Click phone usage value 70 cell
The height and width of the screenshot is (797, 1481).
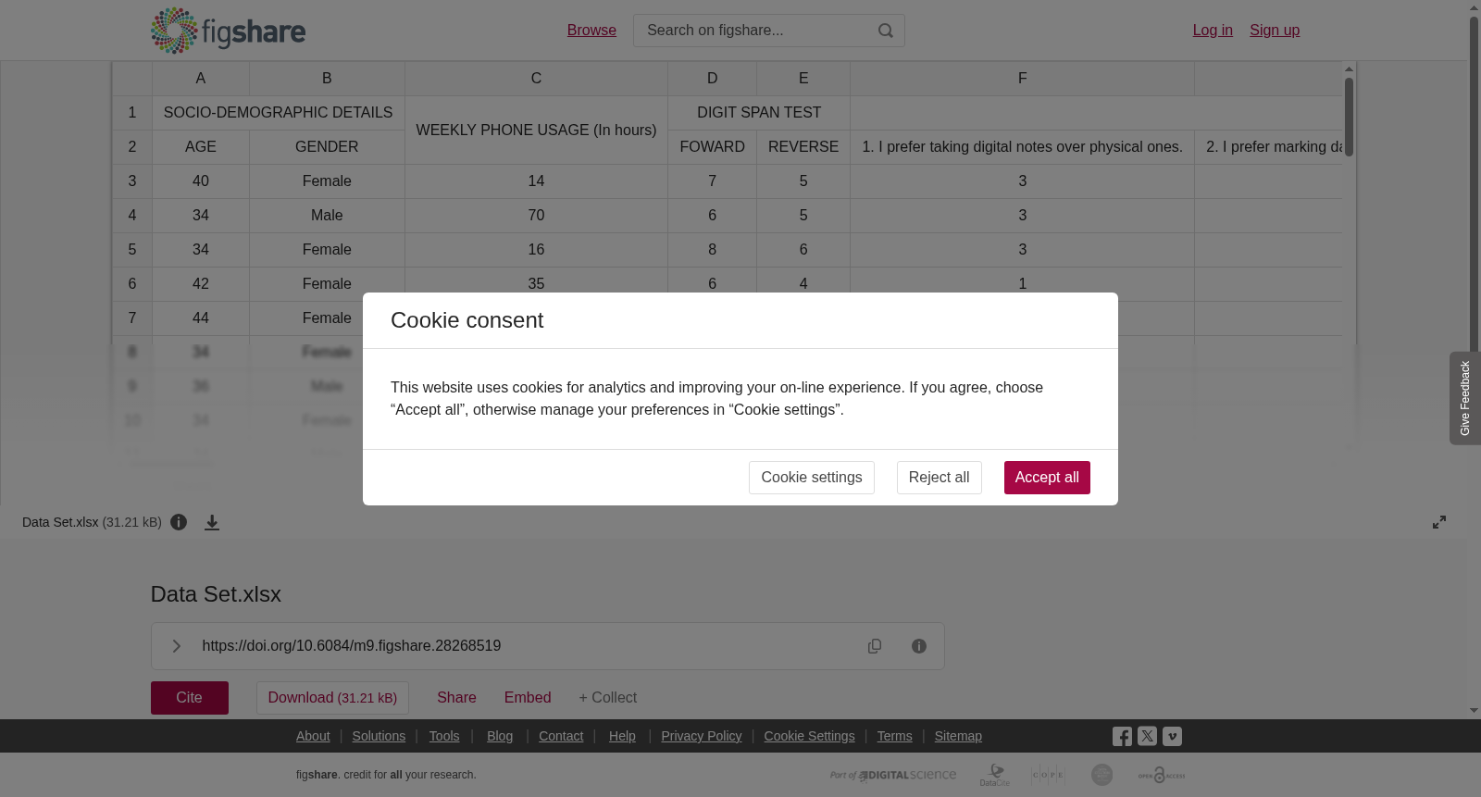536,216
